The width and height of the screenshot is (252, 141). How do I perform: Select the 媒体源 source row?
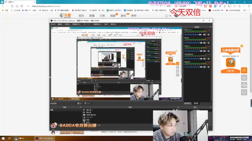[118, 112]
